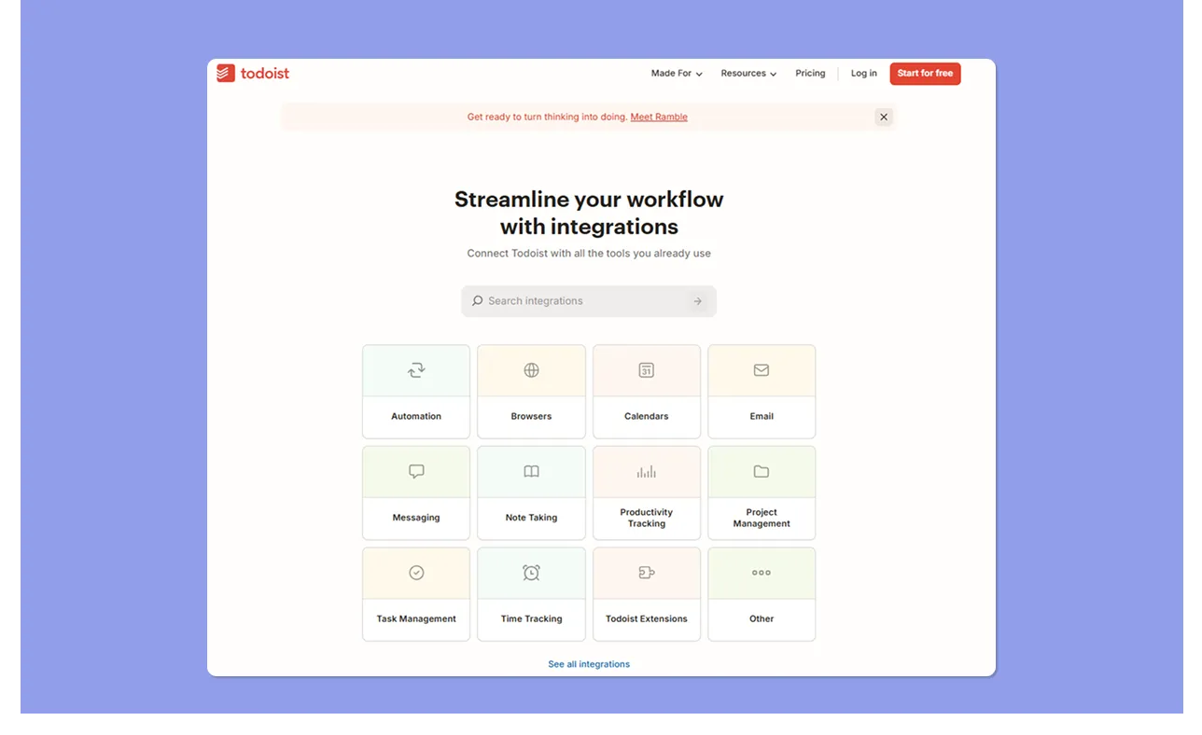Open the Automation category label

click(416, 417)
